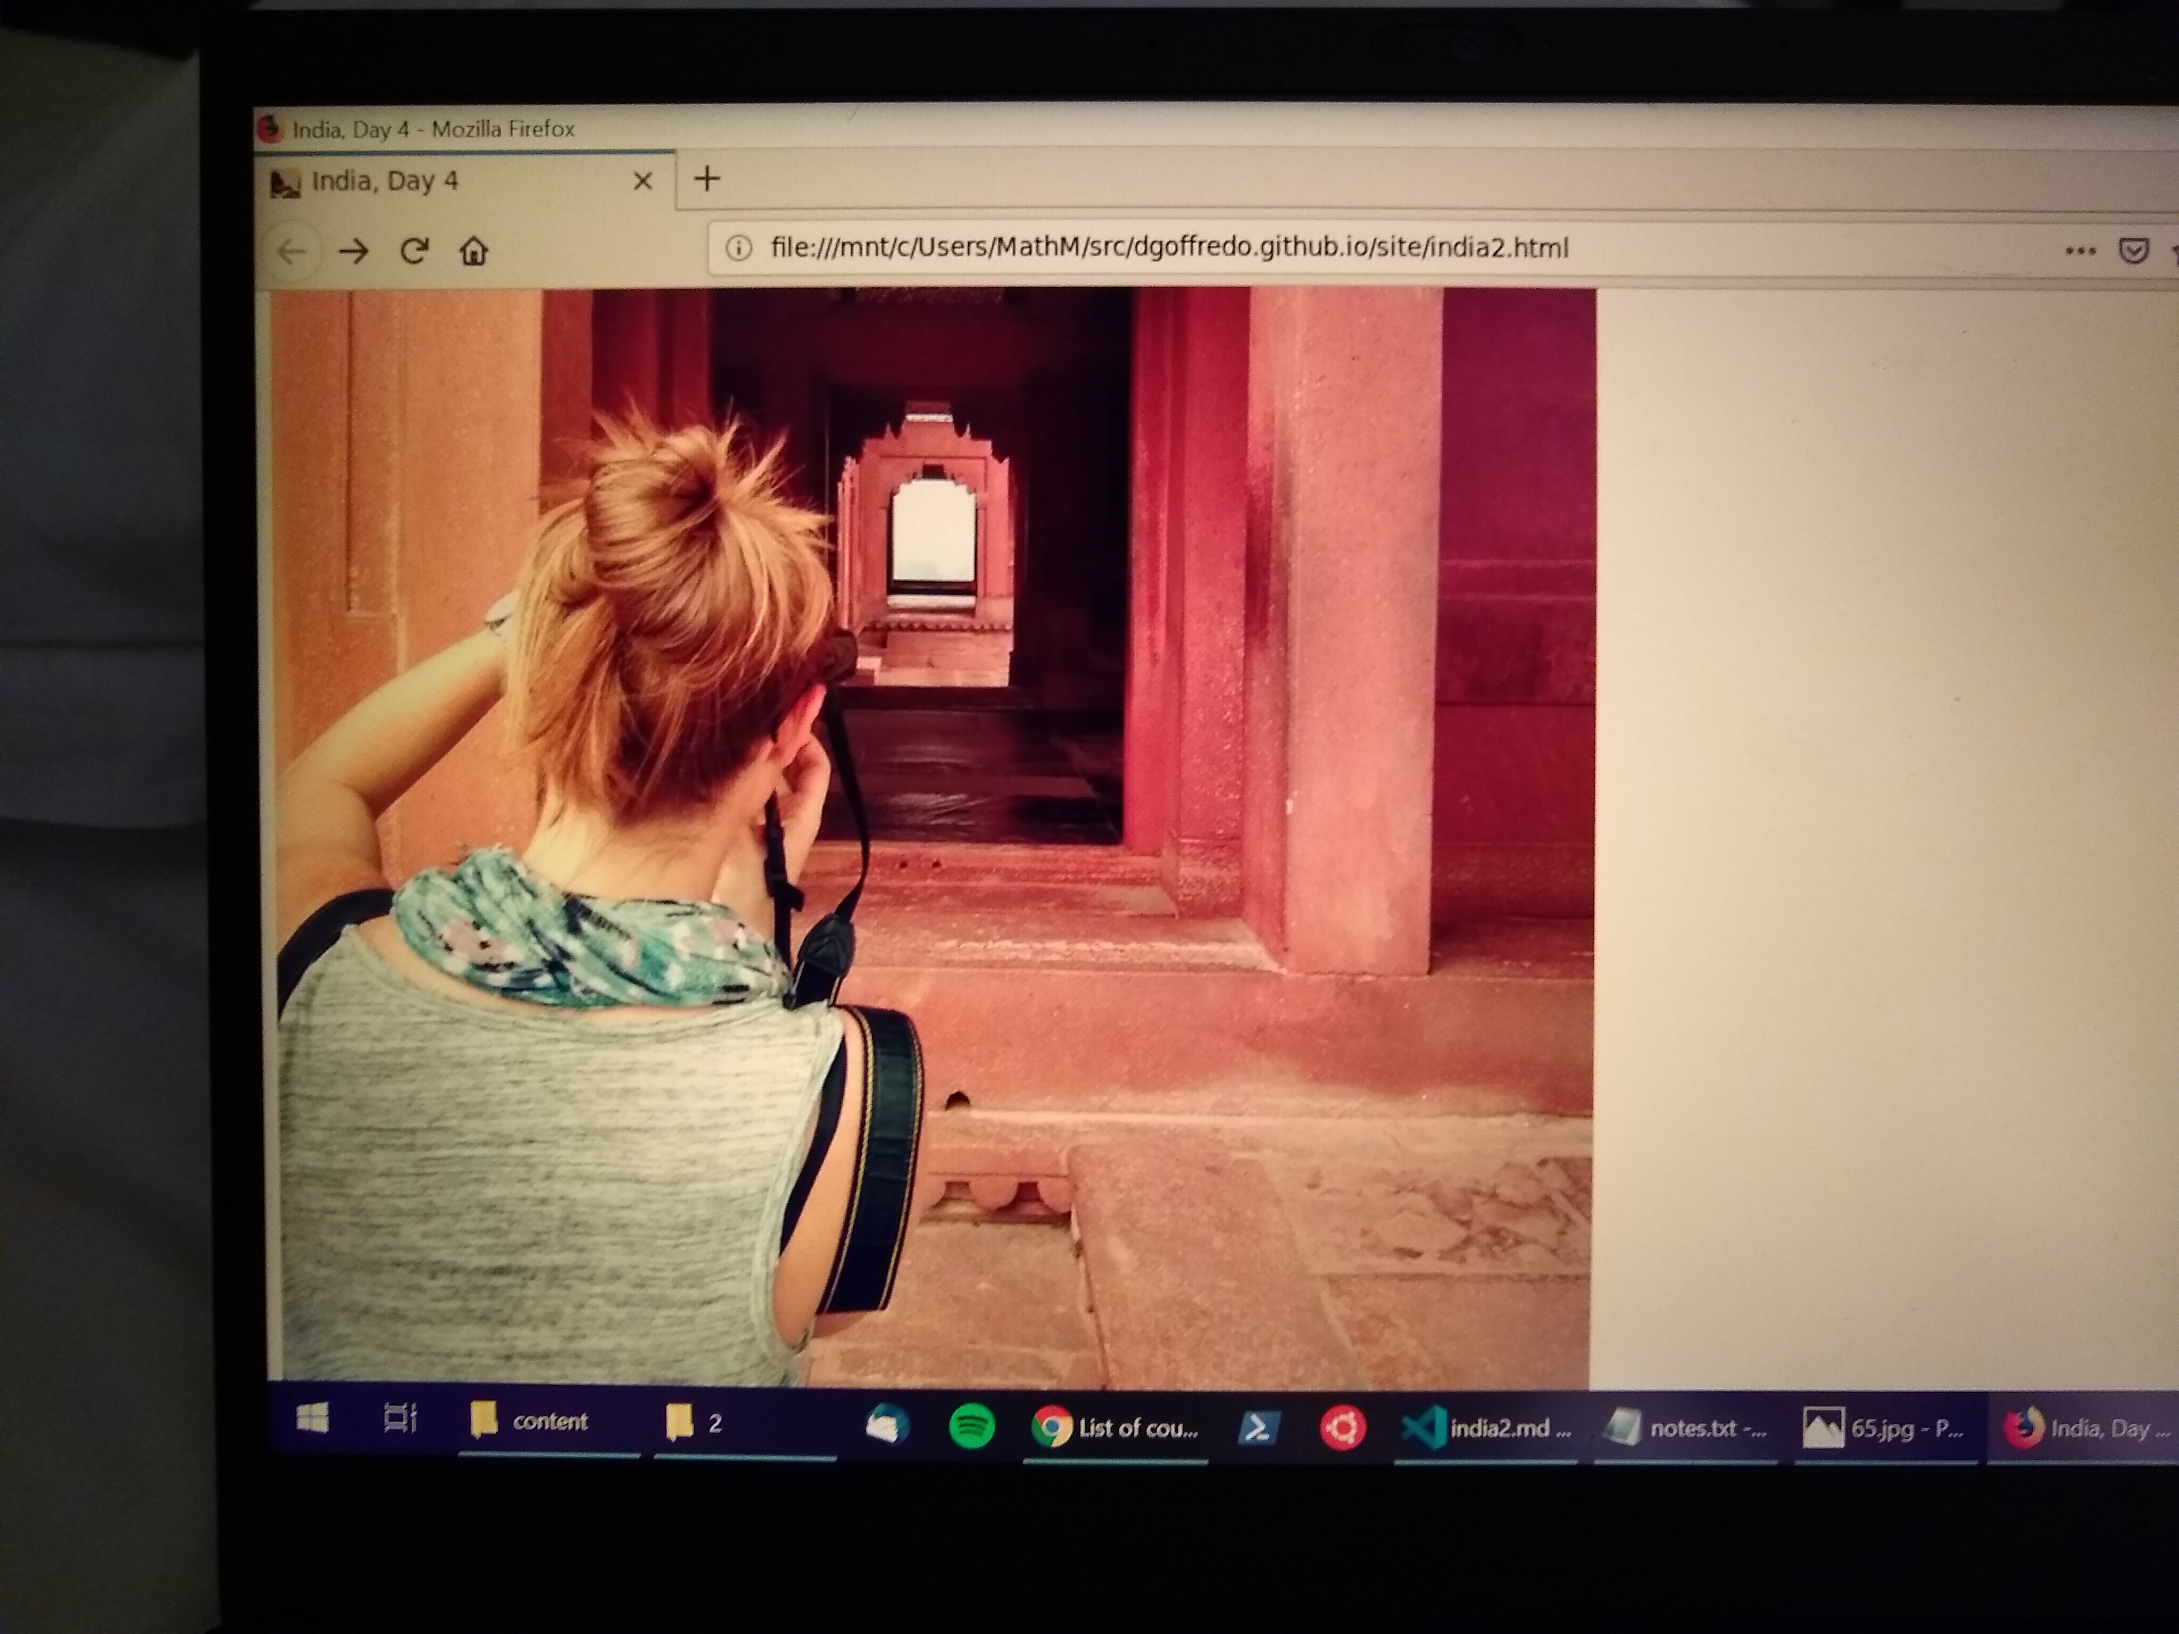The image size is (2179, 1634).
Task: Click the Firefox back arrow button
Action: coord(293,251)
